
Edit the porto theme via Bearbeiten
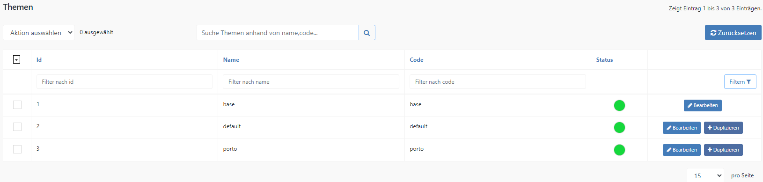point(682,150)
